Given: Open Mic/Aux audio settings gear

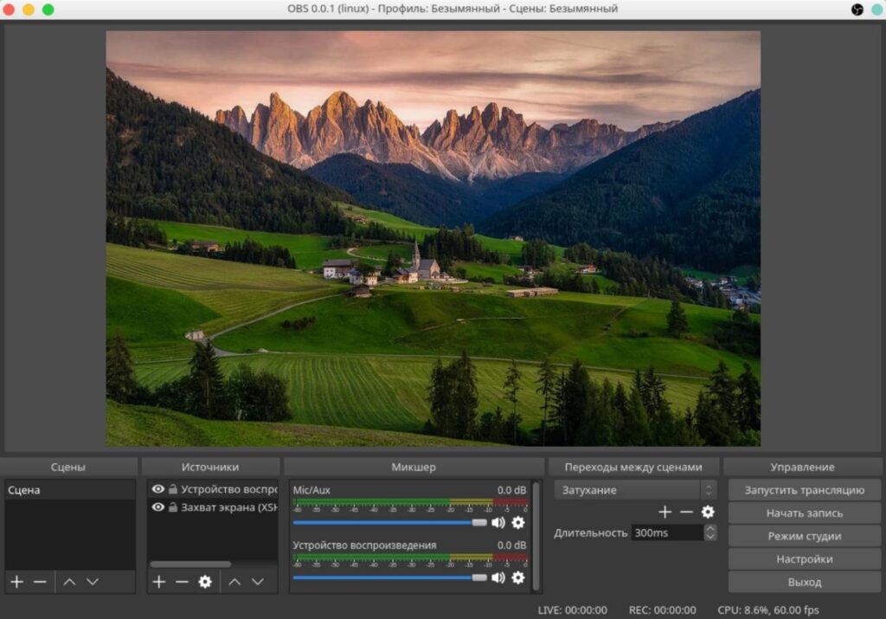Looking at the screenshot, I should 518,523.
